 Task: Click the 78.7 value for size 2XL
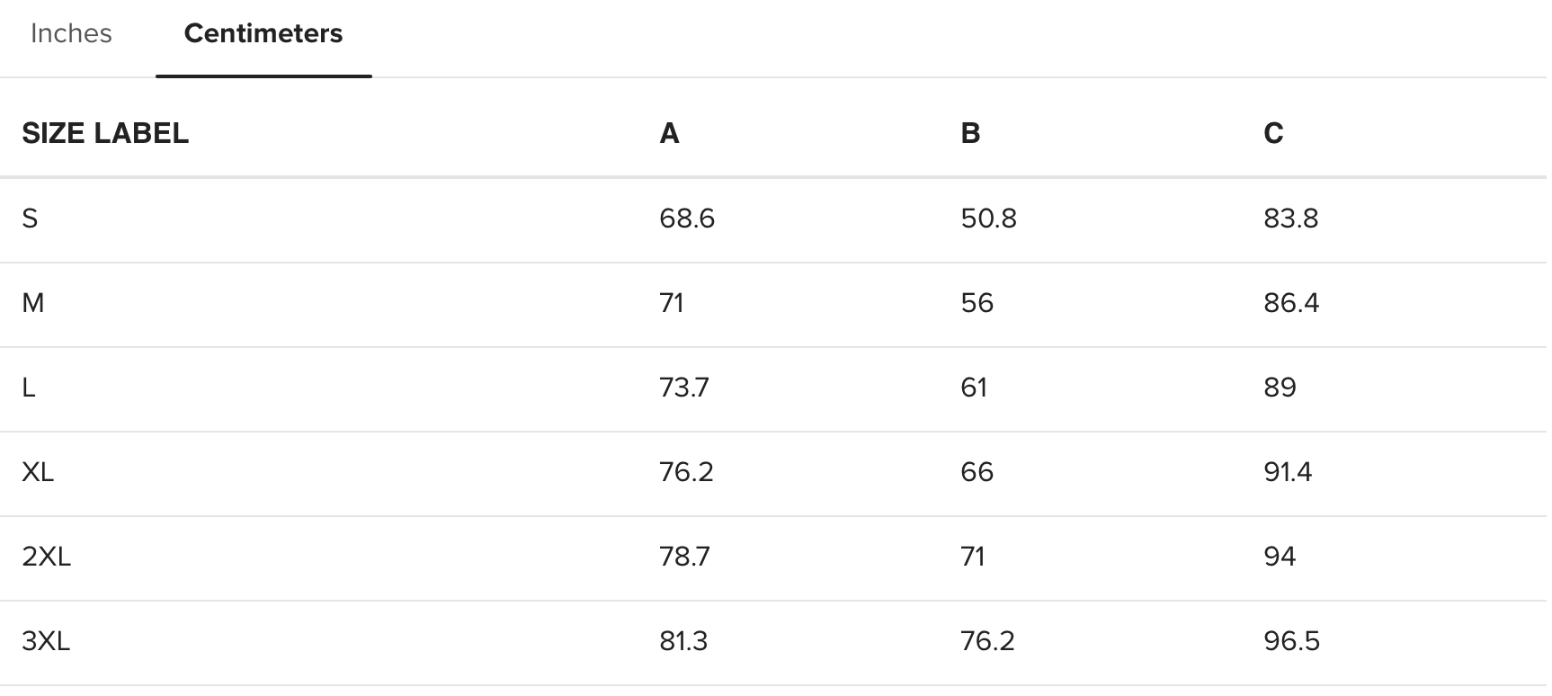click(684, 557)
